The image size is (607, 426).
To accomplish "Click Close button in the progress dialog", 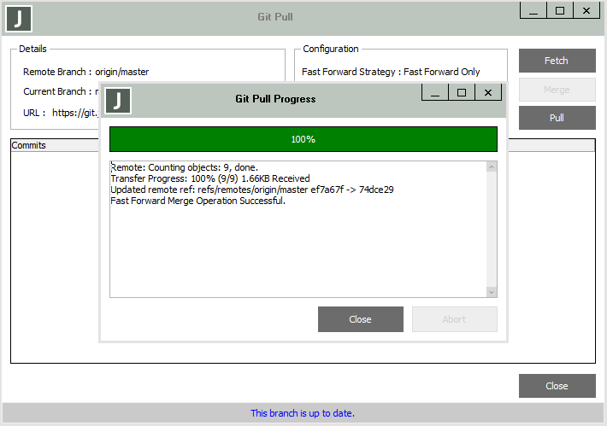I will coord(360,319).
